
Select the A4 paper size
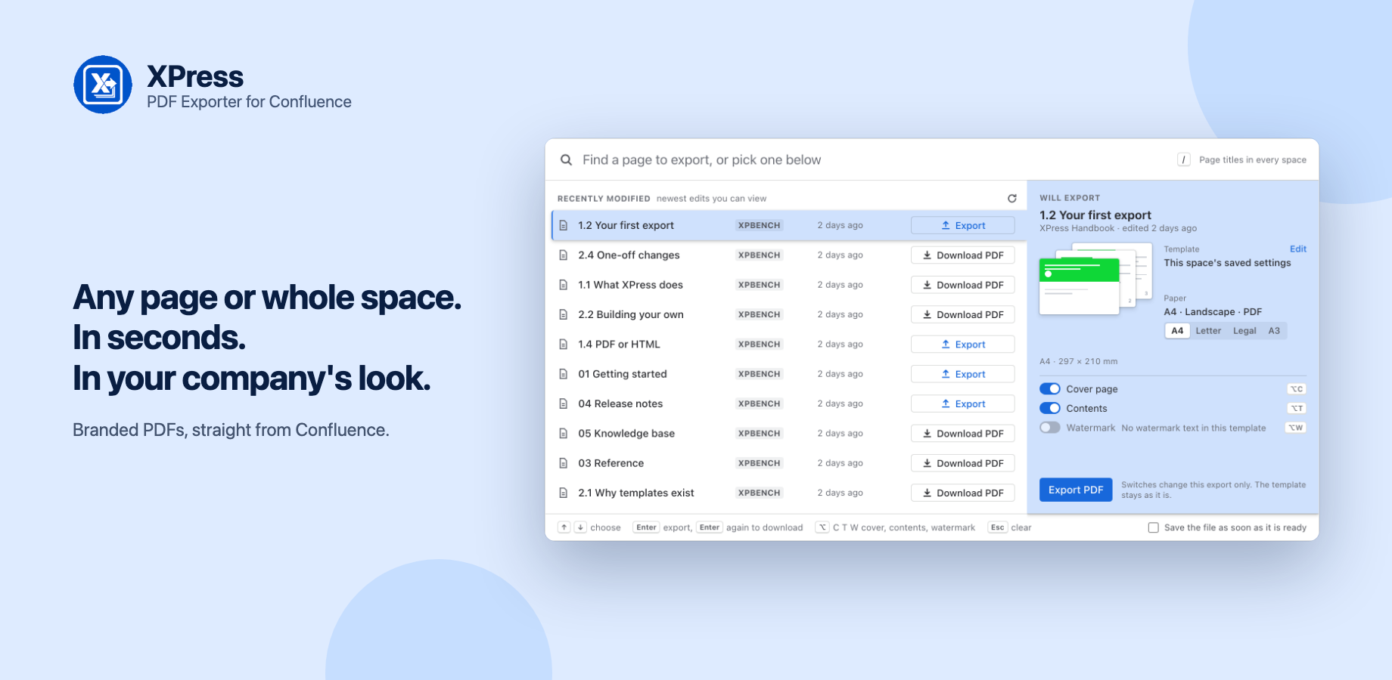coord(1177,331)
